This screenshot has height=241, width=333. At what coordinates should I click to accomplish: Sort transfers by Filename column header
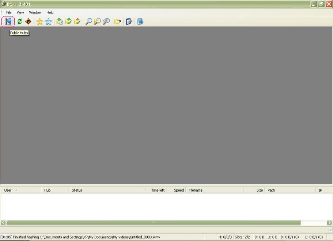click(x=196, y=190)
